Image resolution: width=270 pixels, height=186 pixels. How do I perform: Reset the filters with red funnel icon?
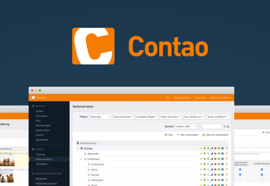[228, 126]
